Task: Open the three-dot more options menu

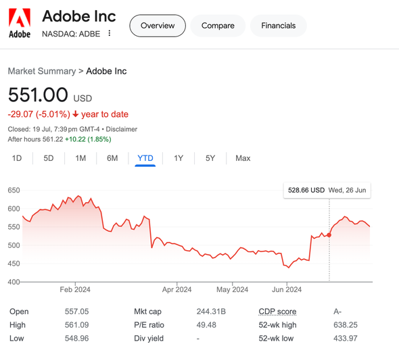Action: pos(110,33)
